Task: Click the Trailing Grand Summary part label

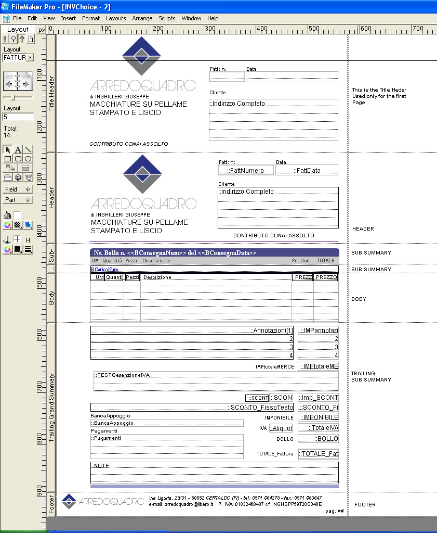Action: (x=51, y=408)
